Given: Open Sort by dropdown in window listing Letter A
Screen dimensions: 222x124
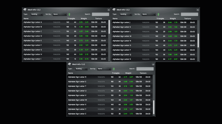Looking at the screenshot, I should (60, 14).
